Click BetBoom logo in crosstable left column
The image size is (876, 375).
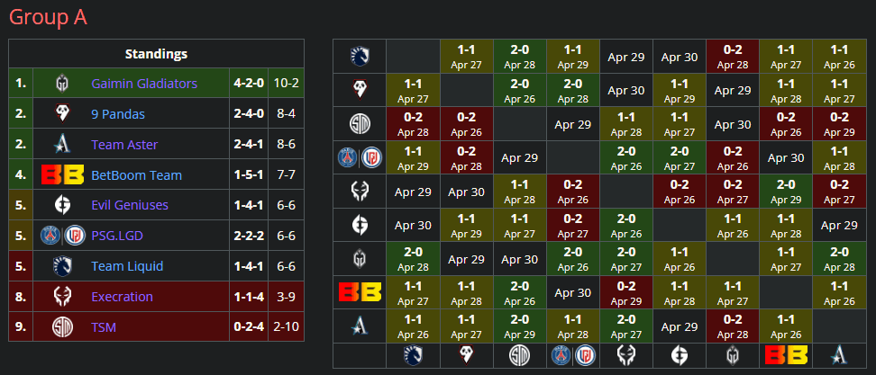pyautogui.click(x=359, y=291)
